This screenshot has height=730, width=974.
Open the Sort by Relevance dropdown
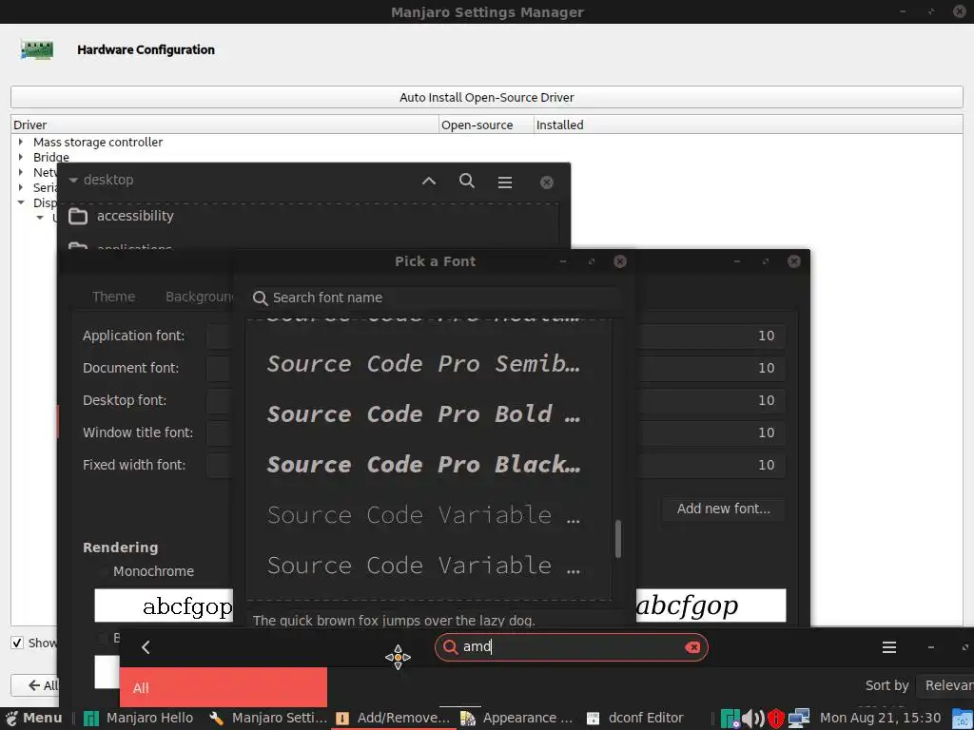pyautogui.click(x=945, y=685)
